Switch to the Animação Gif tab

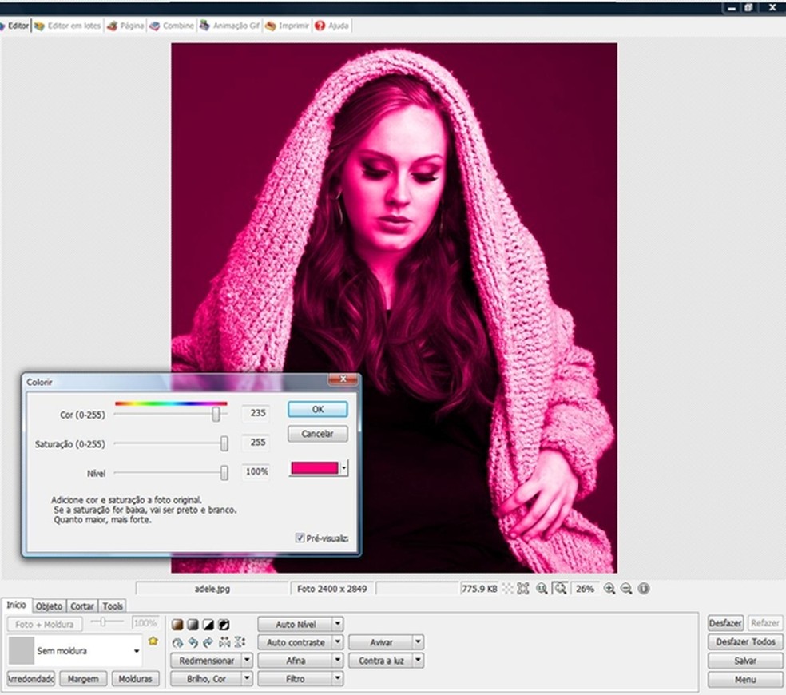coord(229,26)
